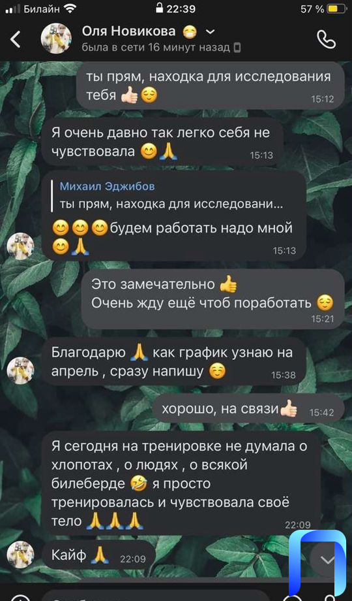The image size is (352, 601).
Task: Tap the back arrow to leave chat
Action: click(15, 39)
